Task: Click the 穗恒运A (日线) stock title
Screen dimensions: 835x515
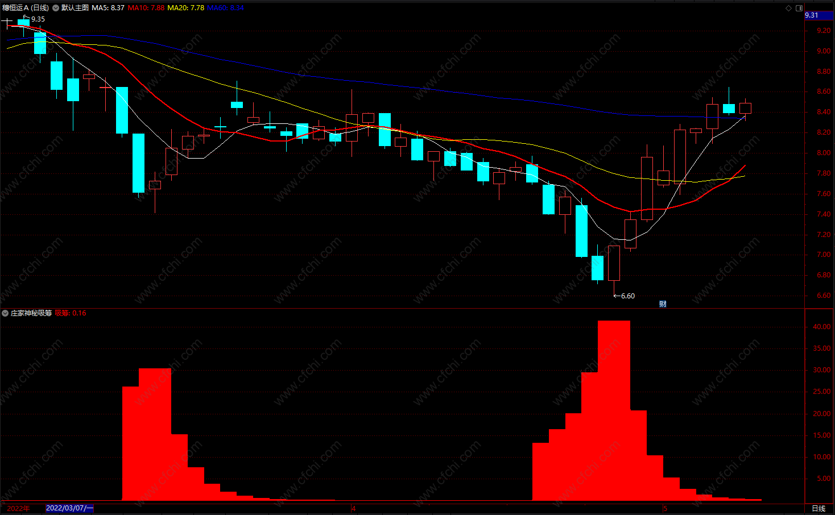Action: pos(26,8)
